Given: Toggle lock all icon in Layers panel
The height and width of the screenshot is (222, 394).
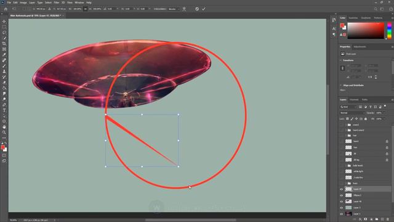Looking at the screenshot, I should pyautogui.click(x=366, y=119).
